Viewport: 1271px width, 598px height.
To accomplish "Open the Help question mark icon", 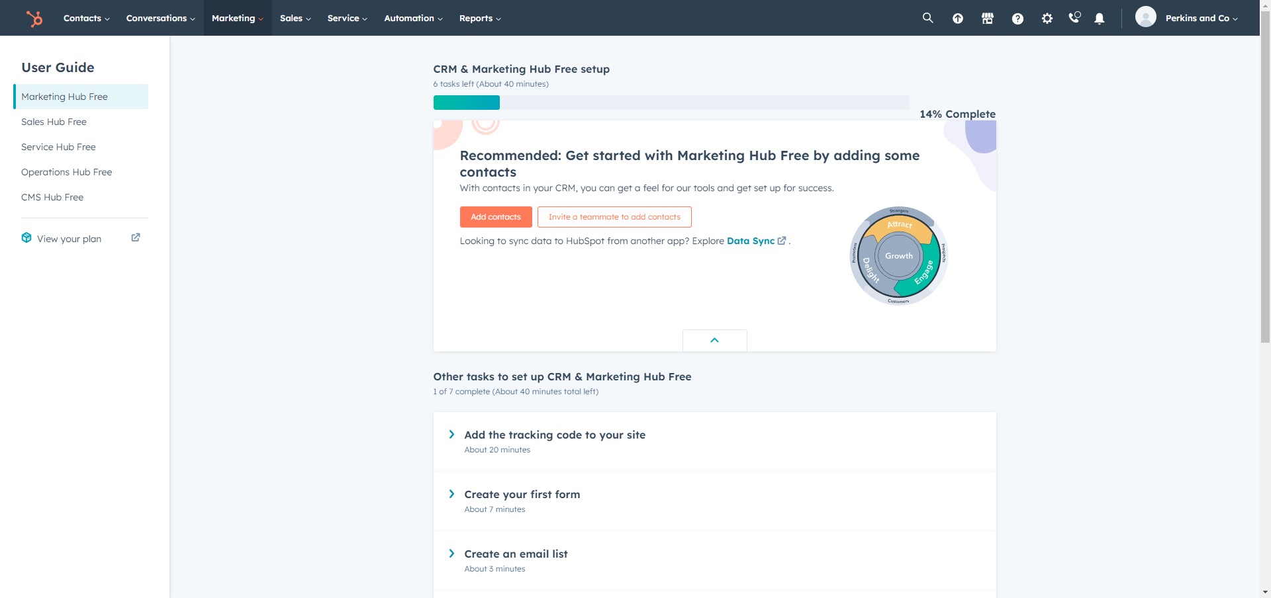I will coord(1017,19).
